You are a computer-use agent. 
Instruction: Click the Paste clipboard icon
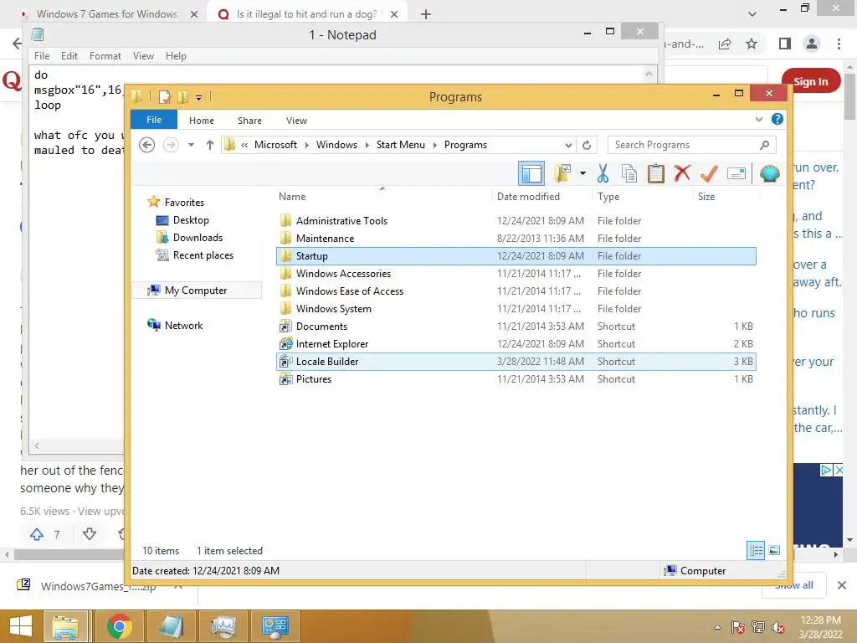[655, 174]
